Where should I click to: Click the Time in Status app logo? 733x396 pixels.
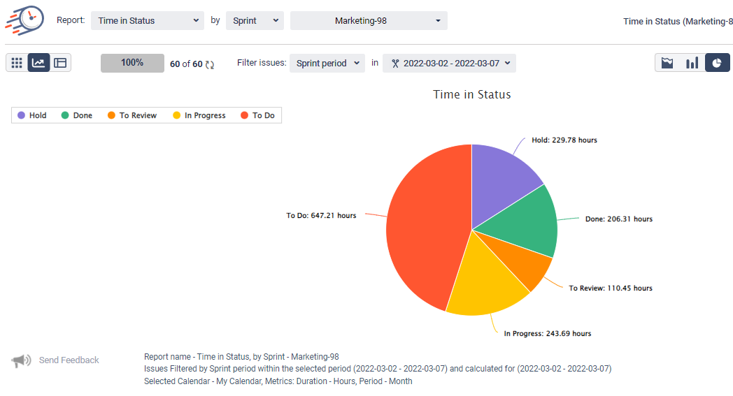pyautogui.click(x=24, y=20)
